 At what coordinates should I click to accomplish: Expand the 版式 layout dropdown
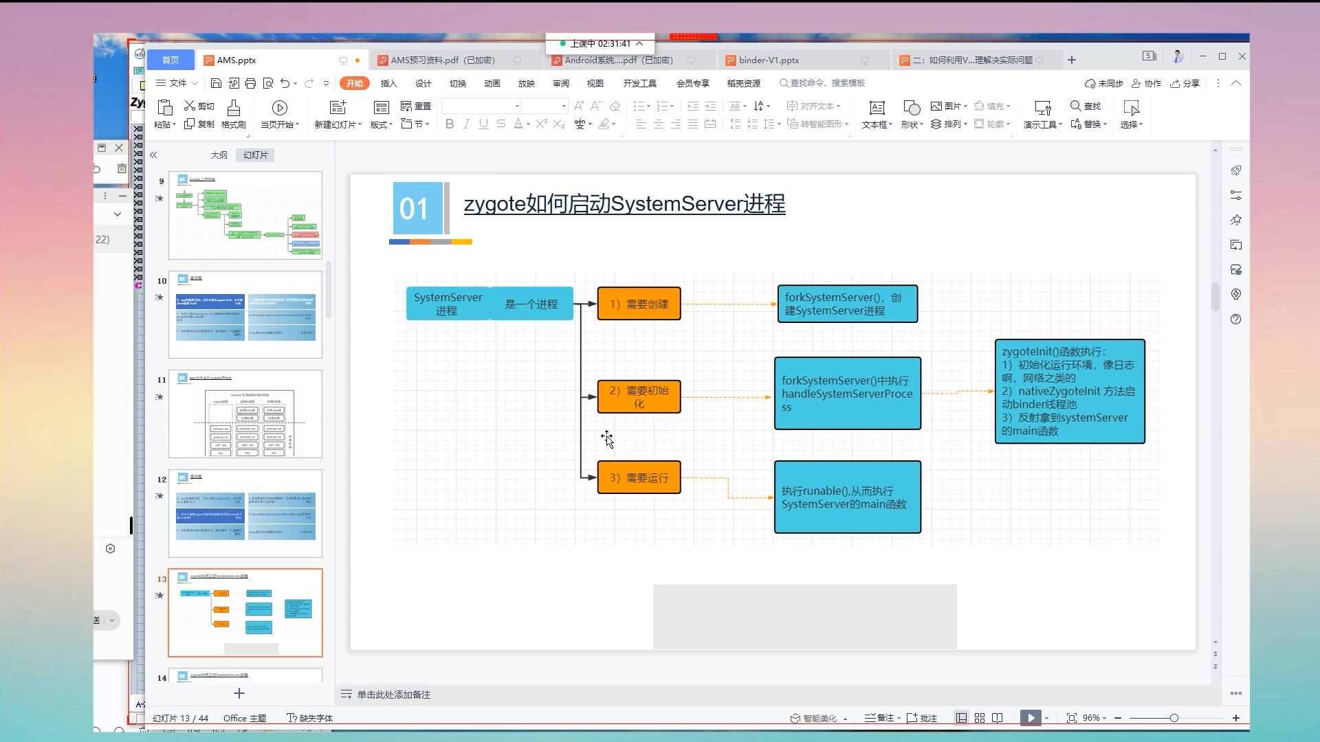tap(382, 124)
